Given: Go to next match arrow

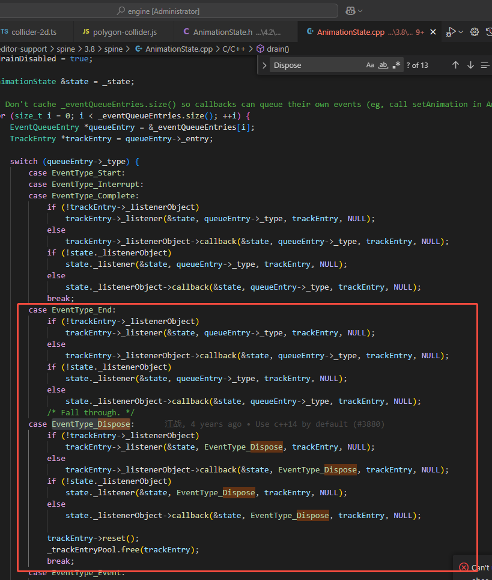Looking at the screenshot, I should pos(470,65).
